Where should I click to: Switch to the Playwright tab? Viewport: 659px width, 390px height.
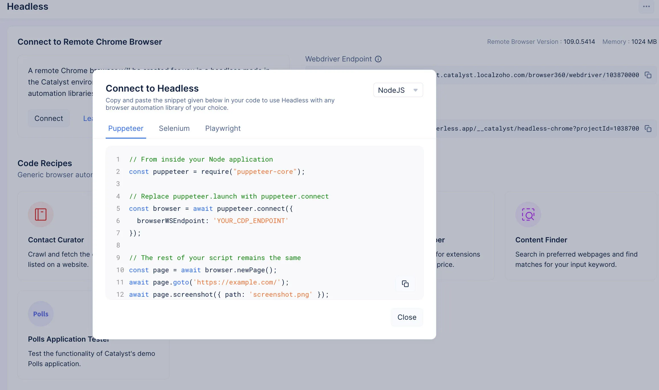click(x=223, y=128)
